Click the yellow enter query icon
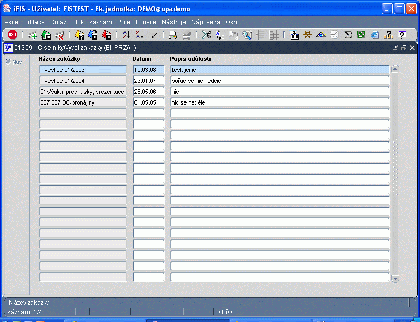Screen dimensions: 420x322 tap(79, 35)
